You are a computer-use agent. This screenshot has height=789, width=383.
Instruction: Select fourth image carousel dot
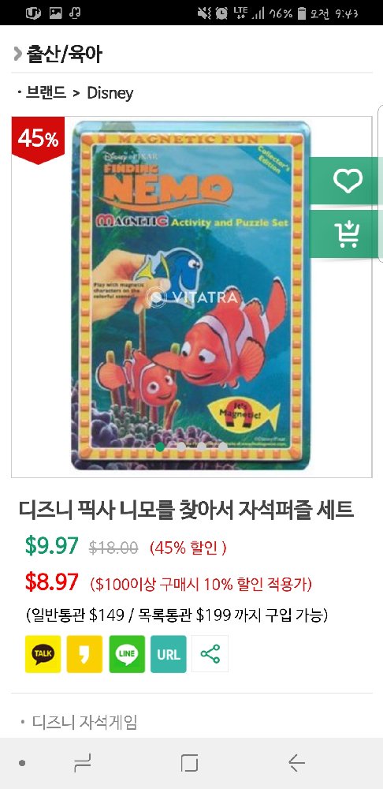(x=222, y=446)
